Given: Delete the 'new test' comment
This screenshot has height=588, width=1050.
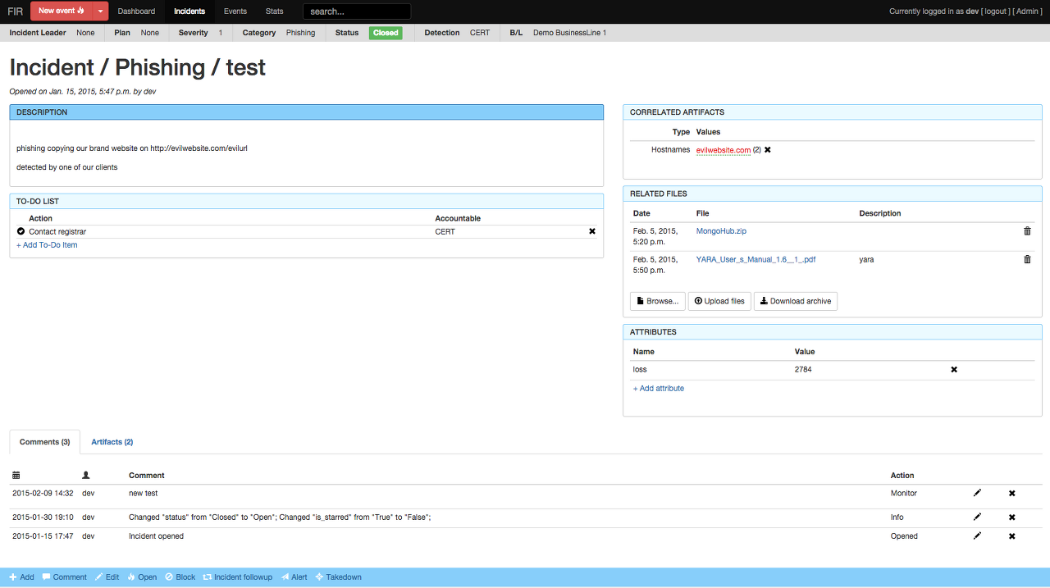Looking at the screenshot, I should tap(1011, 493).
